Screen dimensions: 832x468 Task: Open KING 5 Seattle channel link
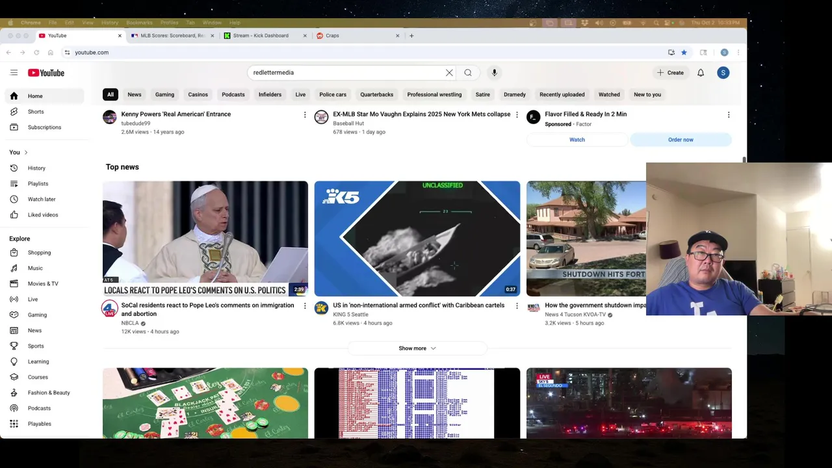click(x=350, y=315)
